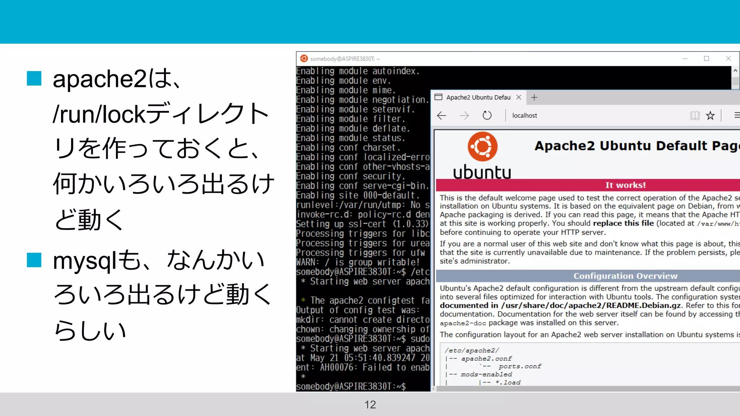Screen dimensions: 740x416
Task: Click 'Output of config test was:' line
Action: coord(358,310)
